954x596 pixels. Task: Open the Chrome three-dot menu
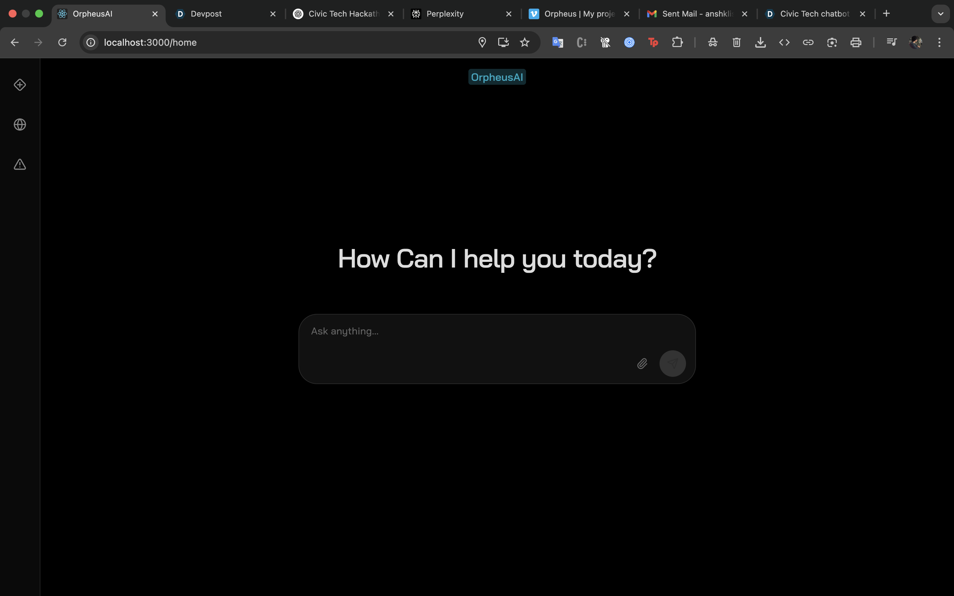(x=939, y=42)
